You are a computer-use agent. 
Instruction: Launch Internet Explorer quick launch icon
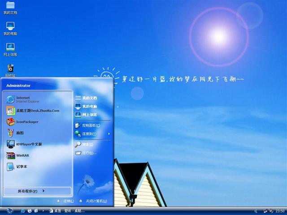(x=23, y=211)
